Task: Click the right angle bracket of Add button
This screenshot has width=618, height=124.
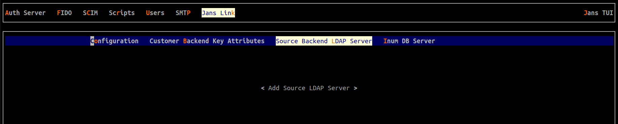Action: (355, 88)
